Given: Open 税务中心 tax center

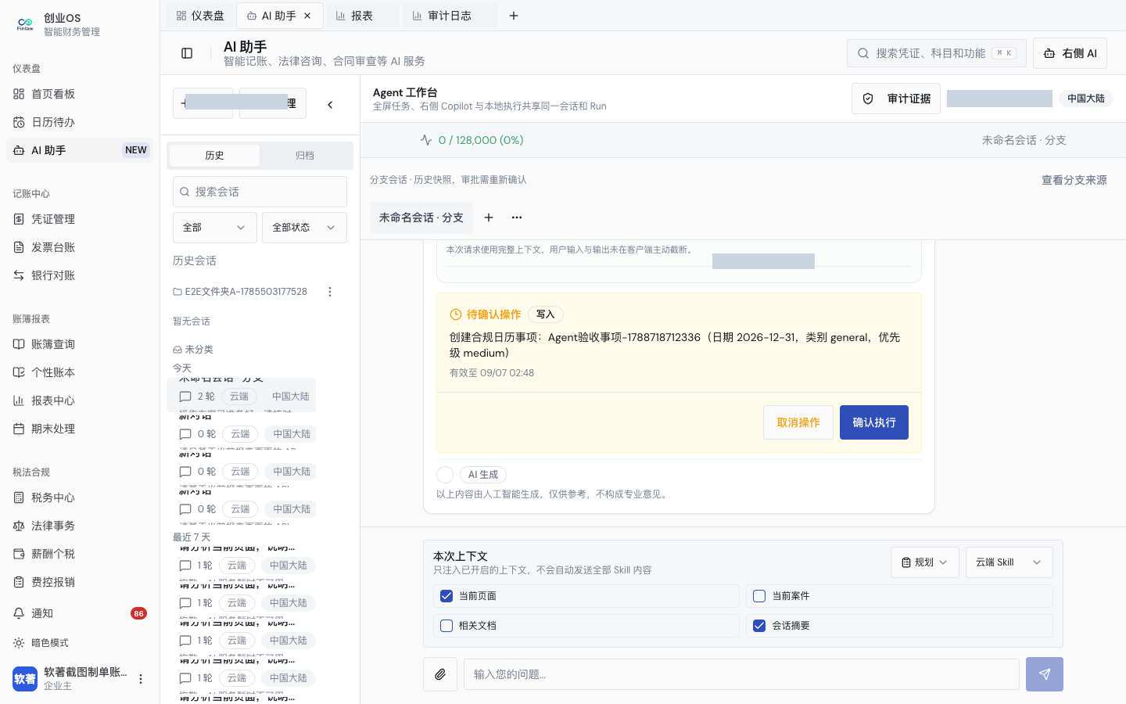Looking at the screenshot, I should [79, 497].
